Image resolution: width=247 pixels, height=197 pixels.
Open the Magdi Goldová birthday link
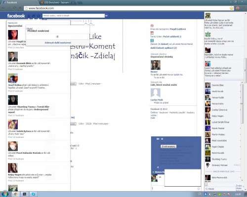[x=178, y=29]
